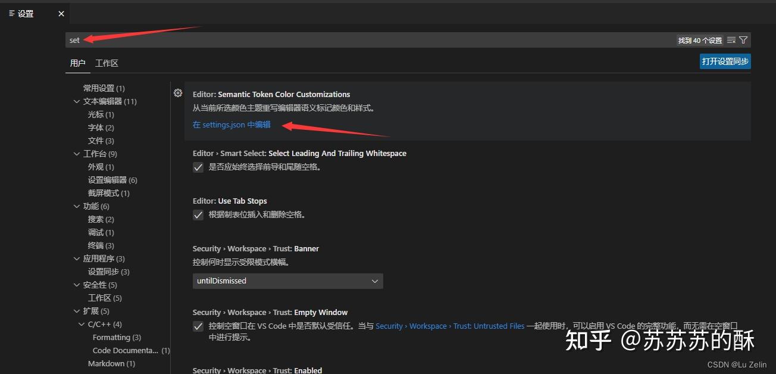Image resolution: width=776 pixels, height=374 pixels.
Task: Select 终端 in the settings sidebar
Action: point(96,245)
